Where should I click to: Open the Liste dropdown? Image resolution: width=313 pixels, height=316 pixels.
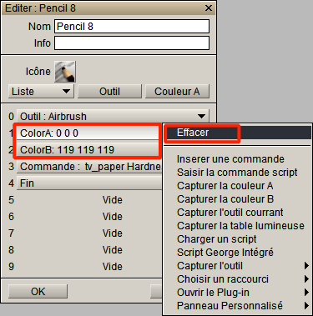point(41,92)
